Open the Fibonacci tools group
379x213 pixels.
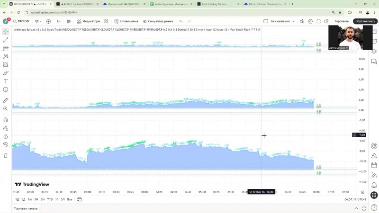6,48
